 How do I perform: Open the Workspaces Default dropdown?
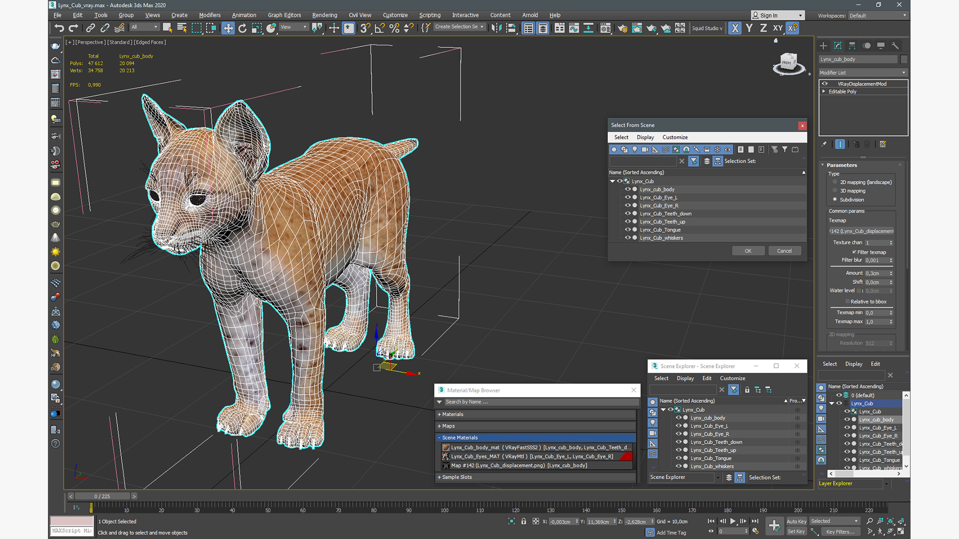pos(878,15)
